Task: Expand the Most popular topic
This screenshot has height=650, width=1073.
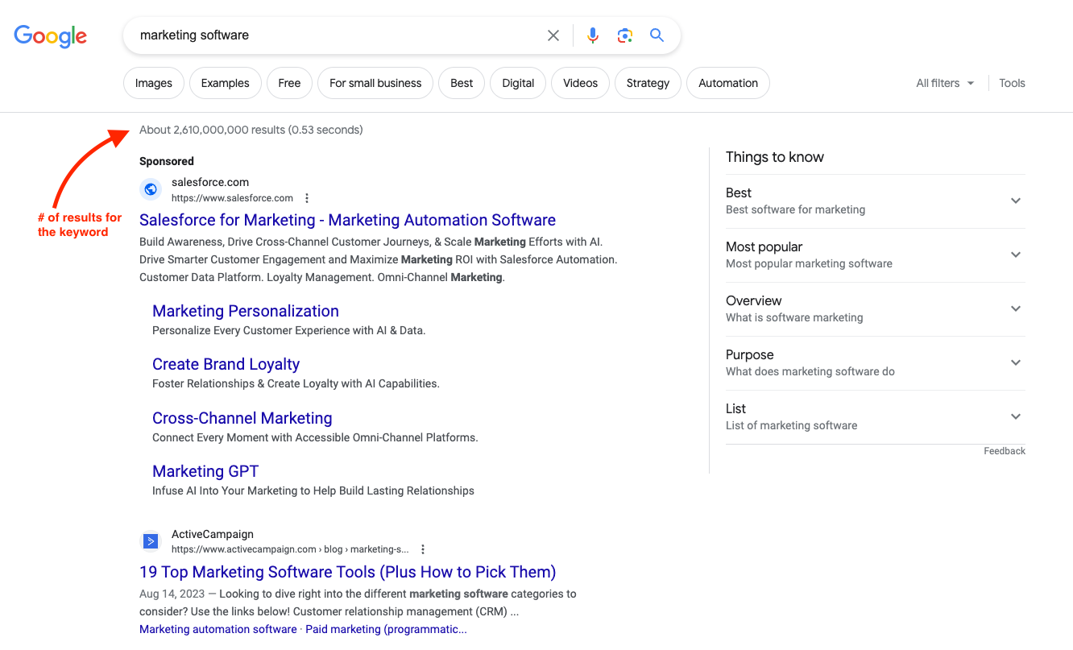Action: [876, 255]
